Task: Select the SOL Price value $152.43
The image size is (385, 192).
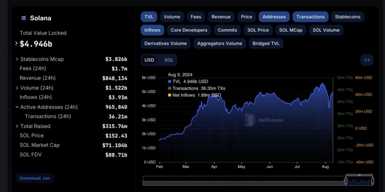Action: [117, 136]
